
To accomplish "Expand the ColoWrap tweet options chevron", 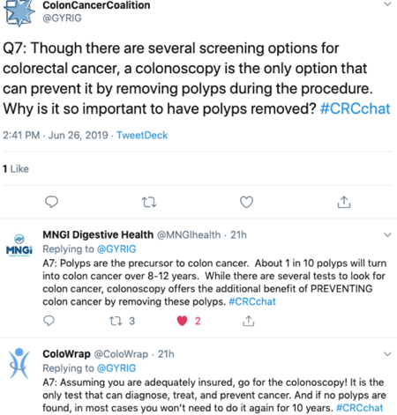I will click(x=387, y=354).
